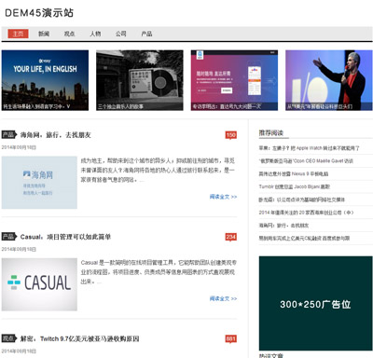Open recommended link about Apple Watch
Viewport: 373px width, 358px height.
click(x=309, y=148)
